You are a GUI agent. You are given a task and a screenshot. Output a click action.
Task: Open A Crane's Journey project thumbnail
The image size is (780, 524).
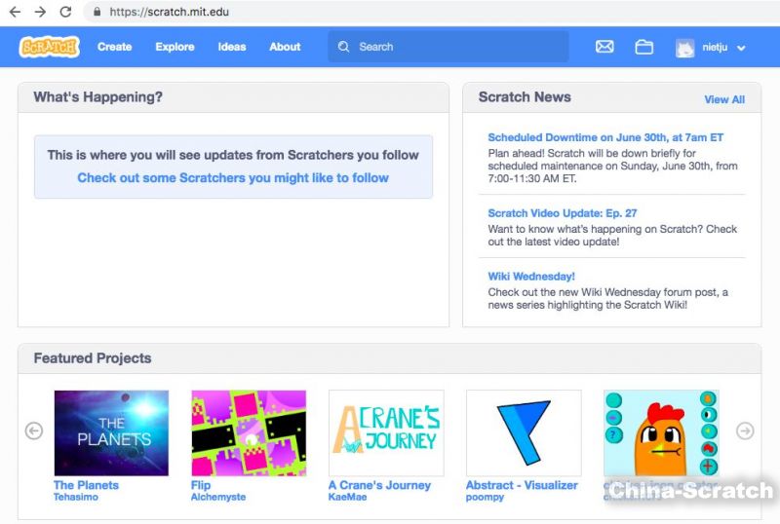tap(386, 432)
